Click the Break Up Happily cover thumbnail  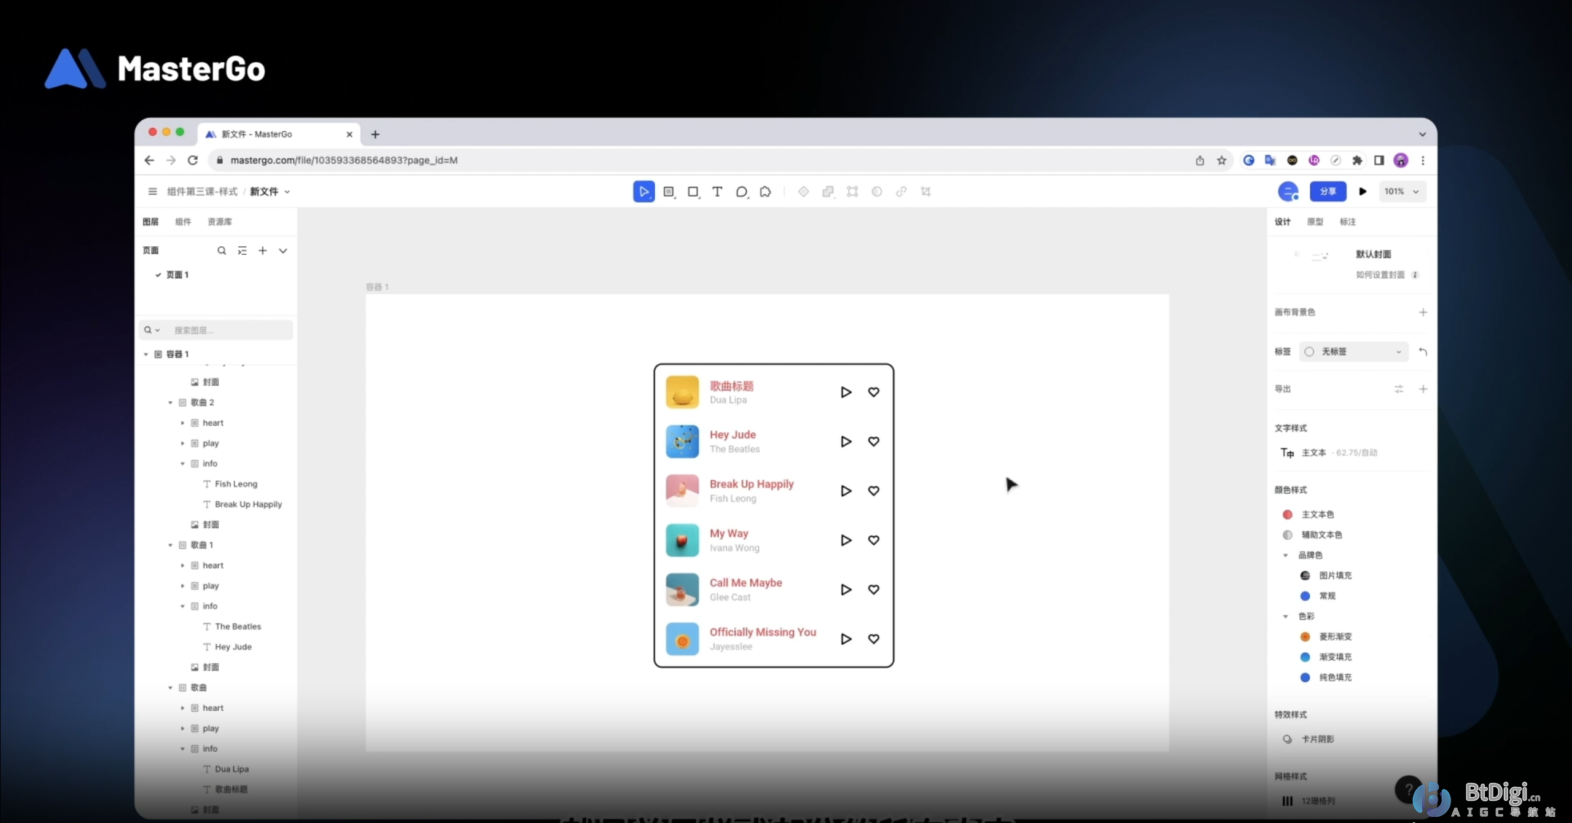click(682, 491)
